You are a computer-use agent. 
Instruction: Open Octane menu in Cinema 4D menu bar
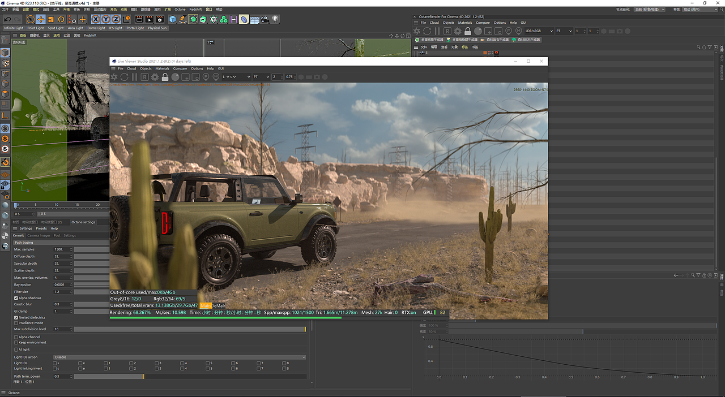pyautogui.click(x=180, y=10)
